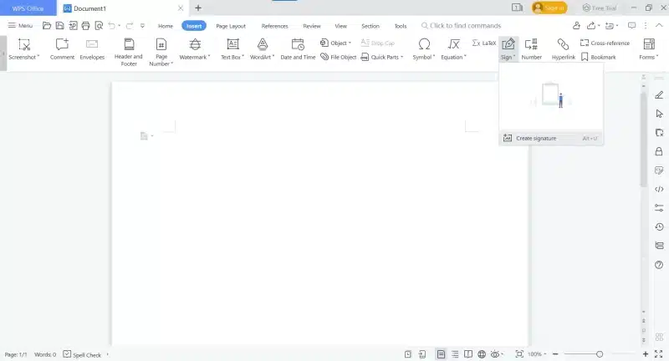669x361 pixels.
Task: Switch to Web Layout view
Action: 482,354
